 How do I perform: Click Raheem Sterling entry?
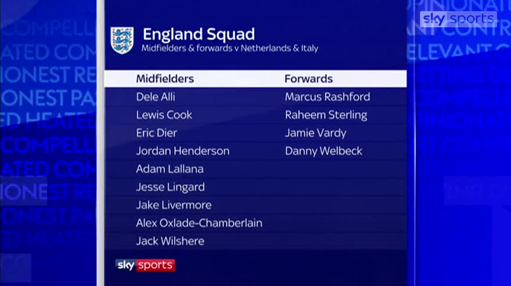[326, 115]
